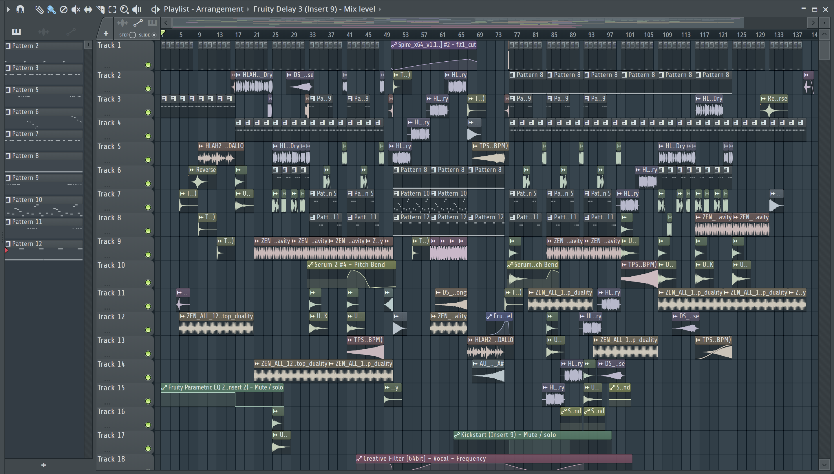
Task: Show automation clips in picker panel
Action: click(71, 32)
